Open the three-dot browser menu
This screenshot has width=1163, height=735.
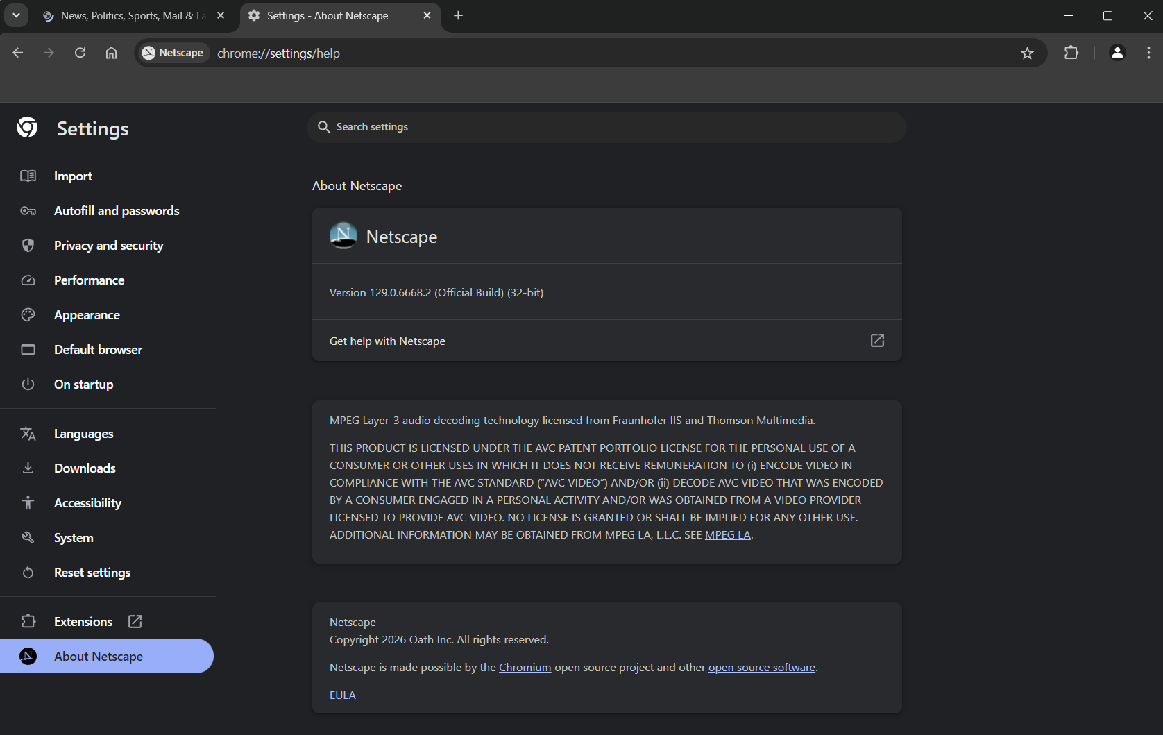click(x=1148, y=53)
